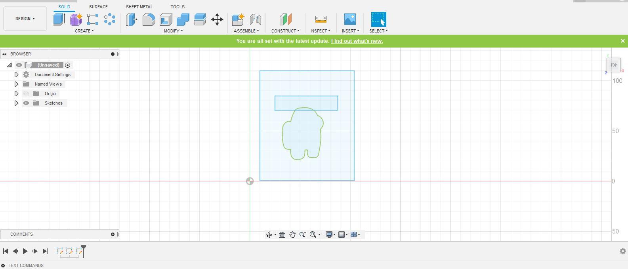Show the hidden Origin folder

coord(26,93)
